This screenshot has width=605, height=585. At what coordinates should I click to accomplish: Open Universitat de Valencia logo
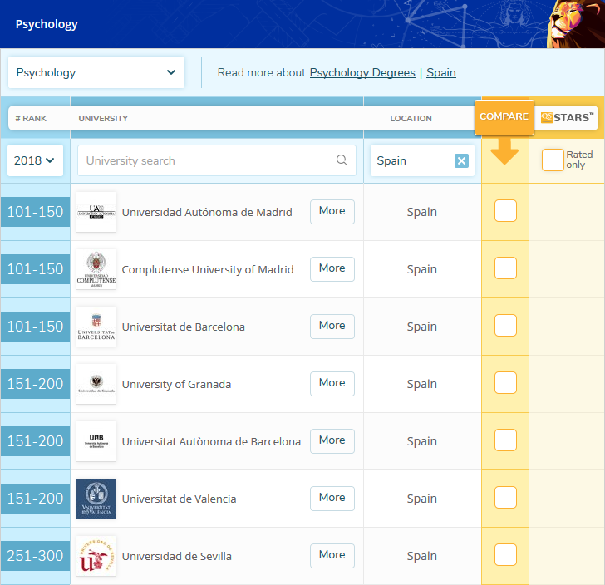pyautogui.click(x=96, y=499)
